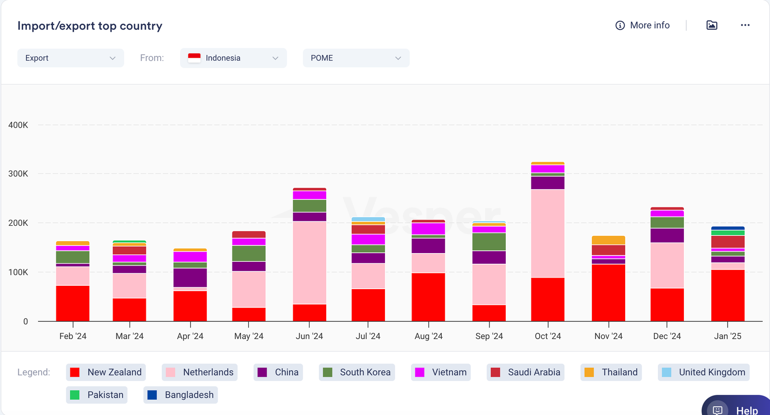Click the Help button
Viewport: 770px width, 415px height.
[739, 408]
